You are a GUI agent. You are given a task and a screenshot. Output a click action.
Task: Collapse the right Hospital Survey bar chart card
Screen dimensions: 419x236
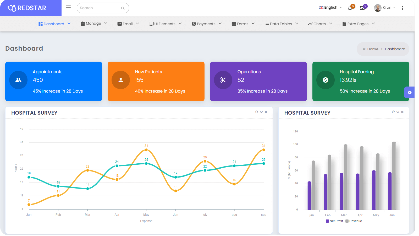(x=398, y=112)
